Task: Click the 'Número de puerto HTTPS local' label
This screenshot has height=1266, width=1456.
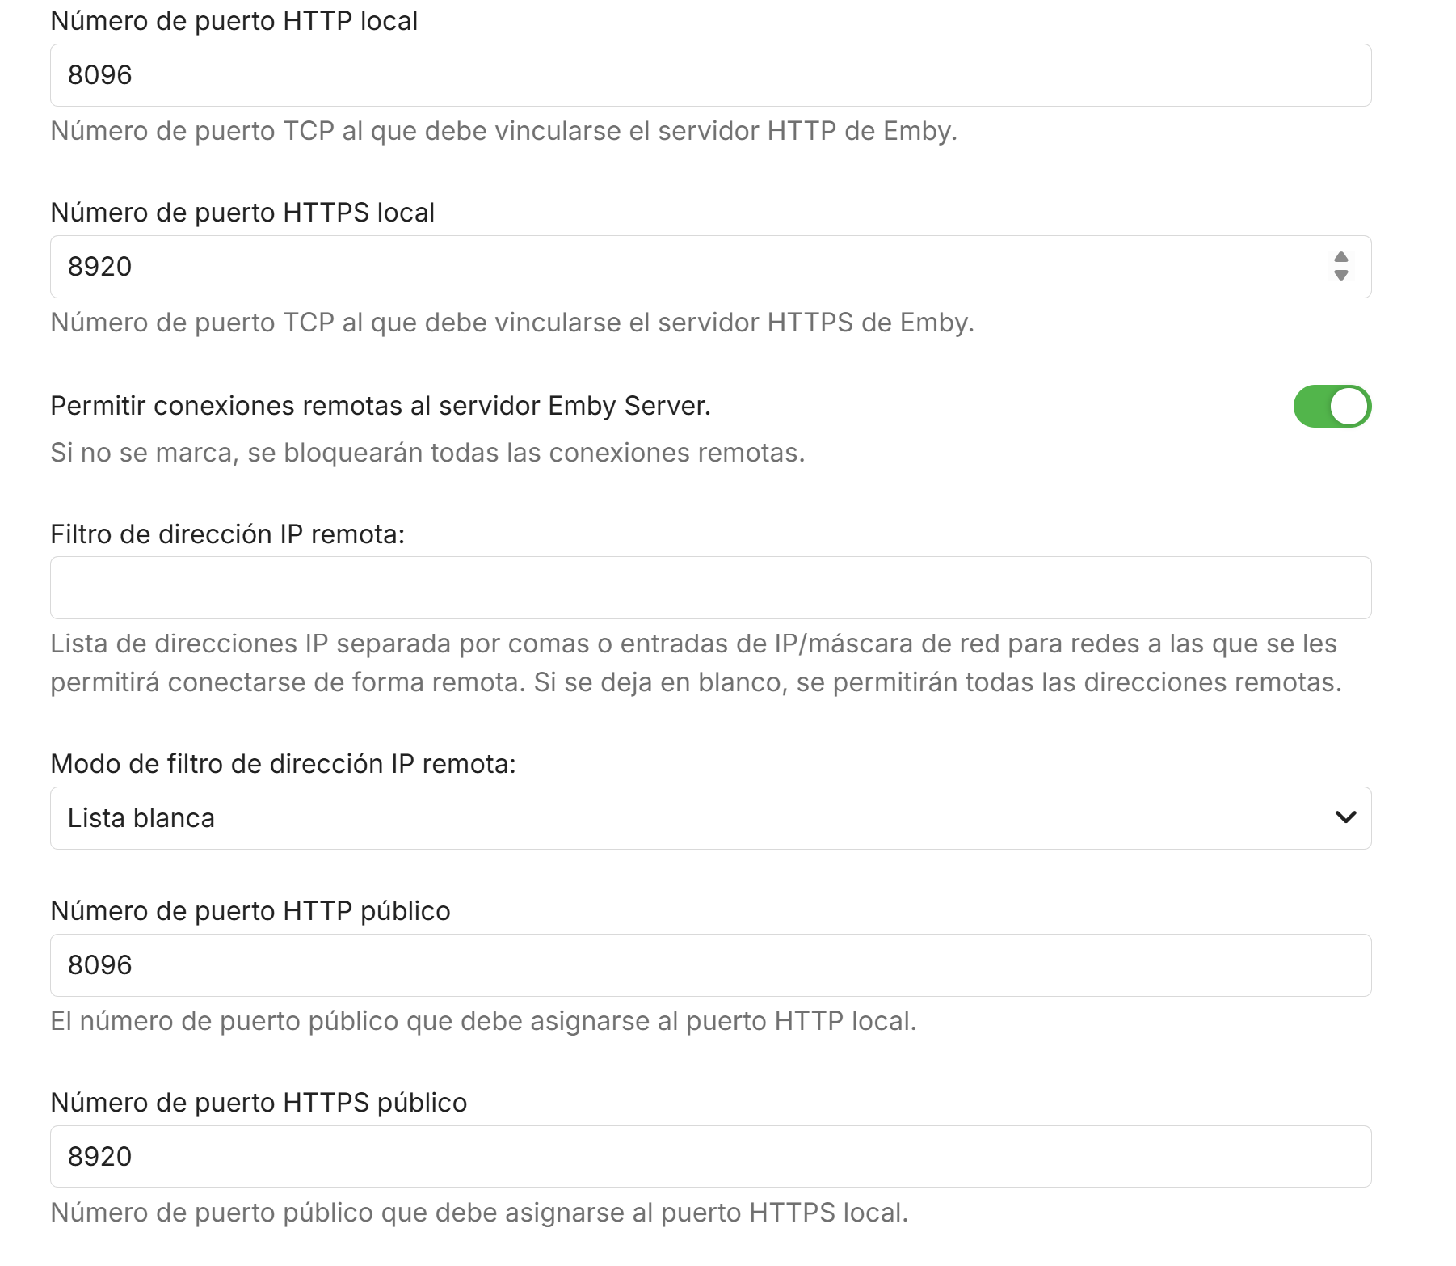Action: pos(242,213)
